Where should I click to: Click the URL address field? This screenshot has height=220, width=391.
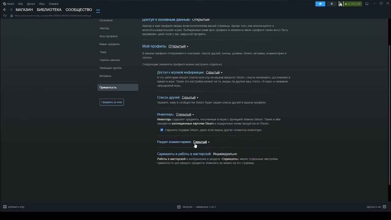tap(53, 16)
